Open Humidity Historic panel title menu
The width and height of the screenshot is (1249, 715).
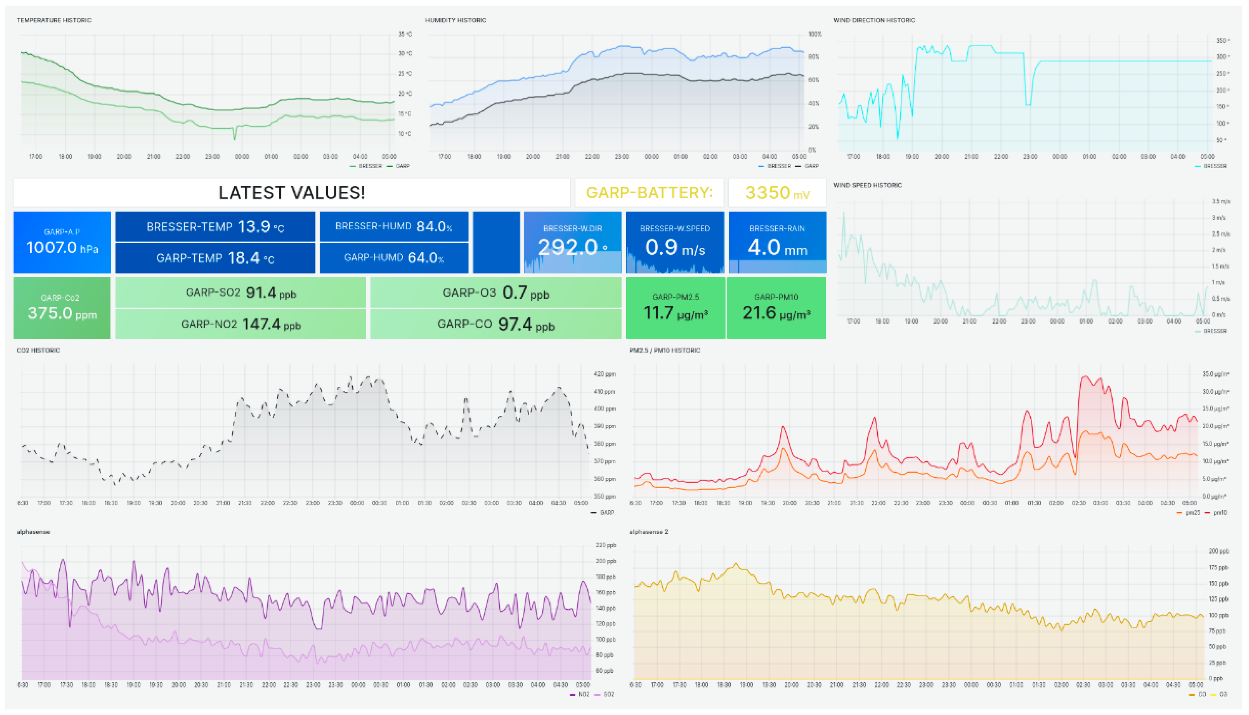456,20
